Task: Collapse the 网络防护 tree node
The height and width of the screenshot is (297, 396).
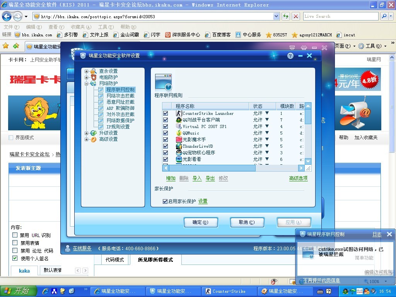Action: point(86,84)
